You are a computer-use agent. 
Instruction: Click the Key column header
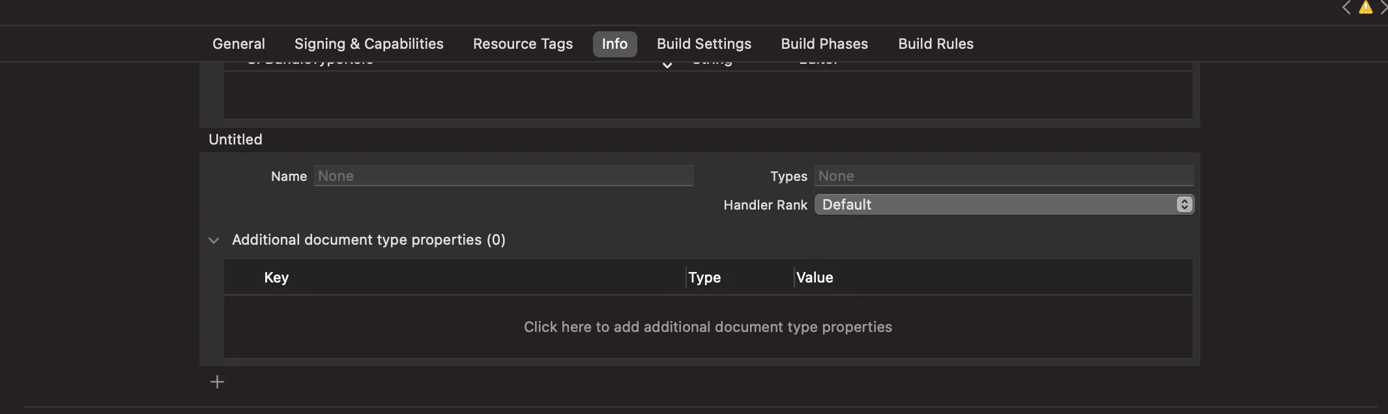pyautogui.click(x=276, y=277)
